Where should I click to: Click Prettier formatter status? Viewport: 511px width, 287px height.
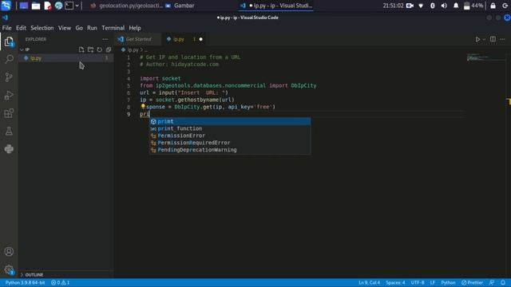[x=472, y=282]
